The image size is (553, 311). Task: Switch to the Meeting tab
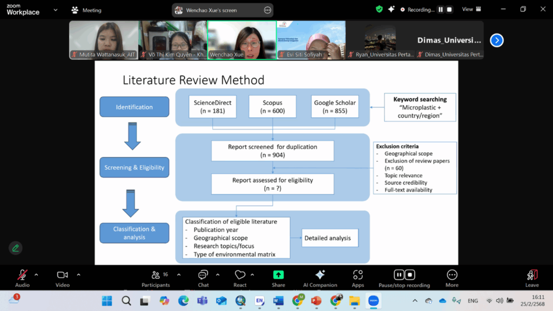86,10
